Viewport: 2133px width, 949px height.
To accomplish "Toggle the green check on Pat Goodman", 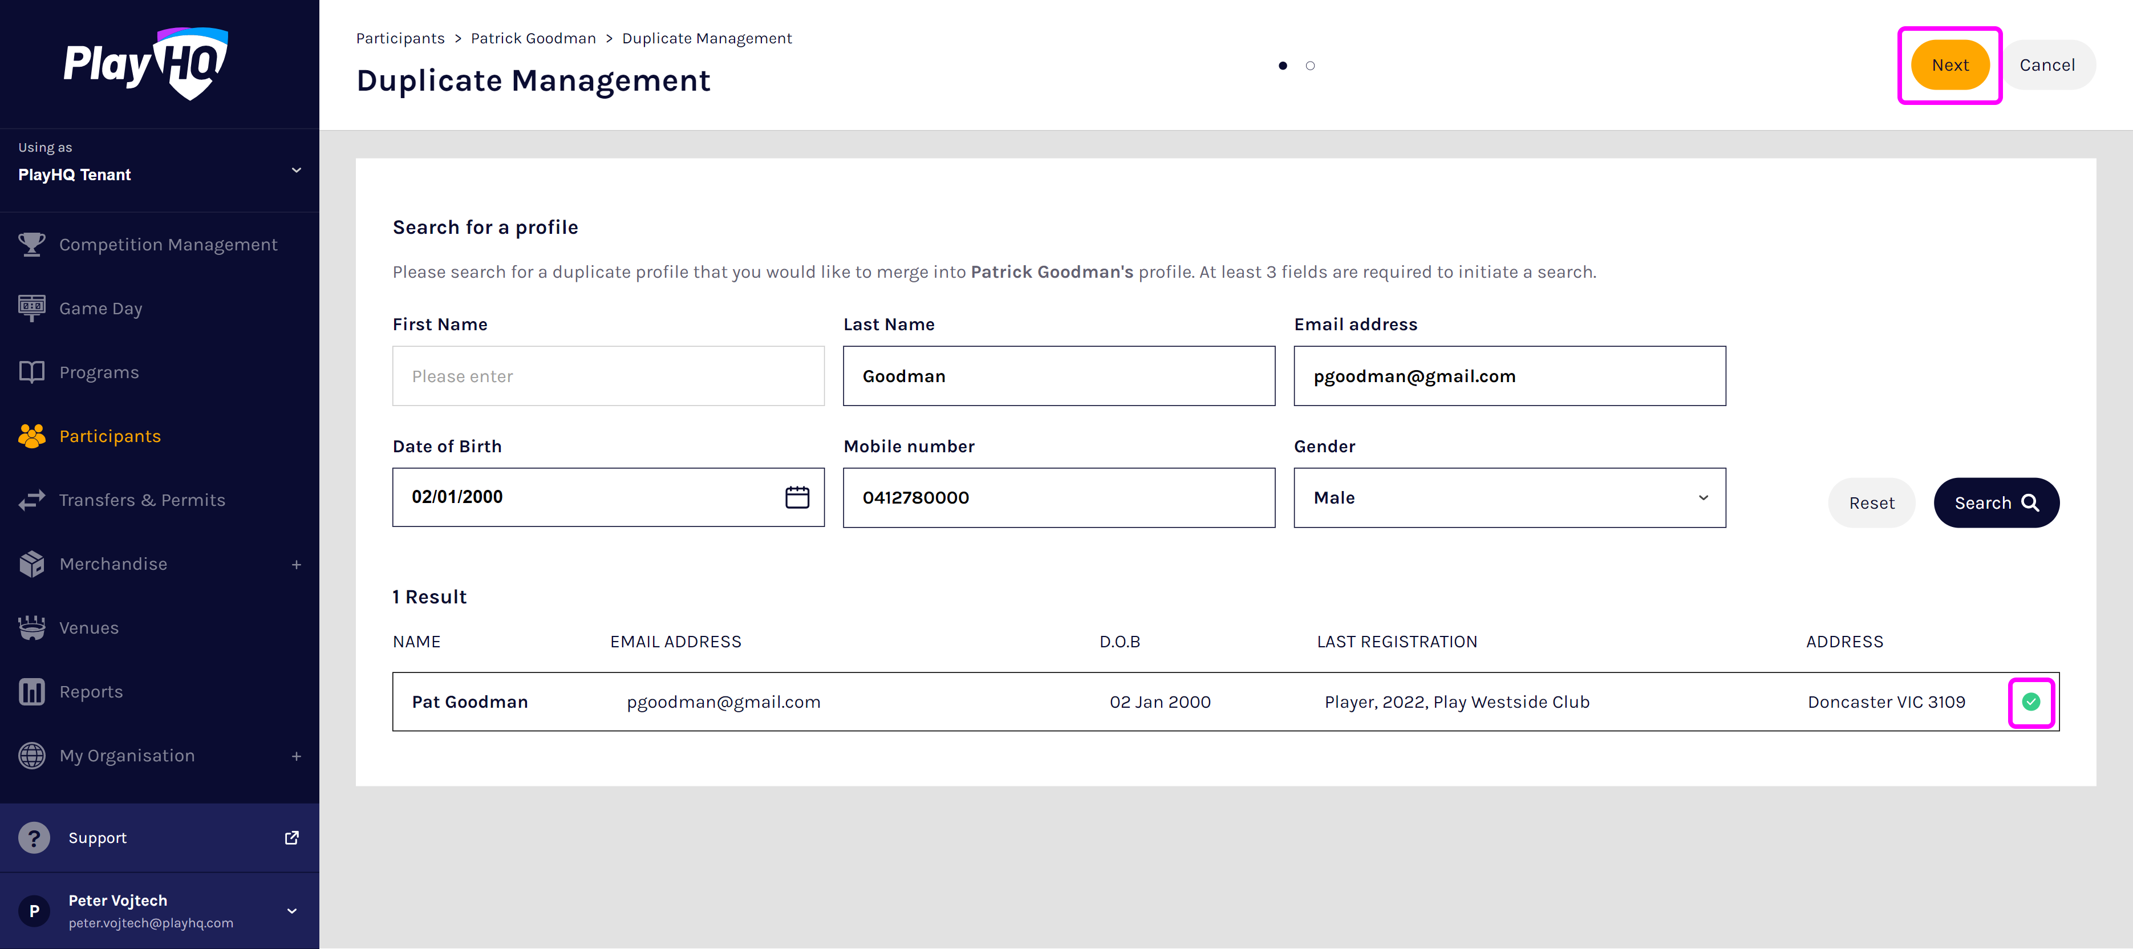I will coord(2030,702).
